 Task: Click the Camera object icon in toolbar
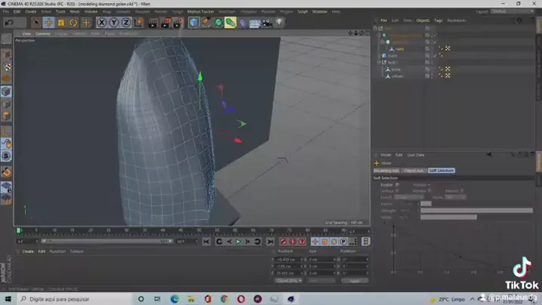click(x=266, y=23)
